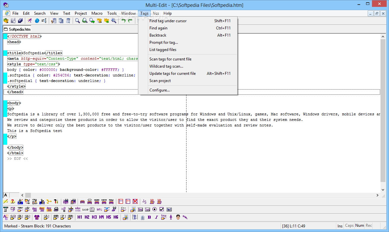Click the text field form icon
This screenshot has width=389, height=232.
coord(169,209)
